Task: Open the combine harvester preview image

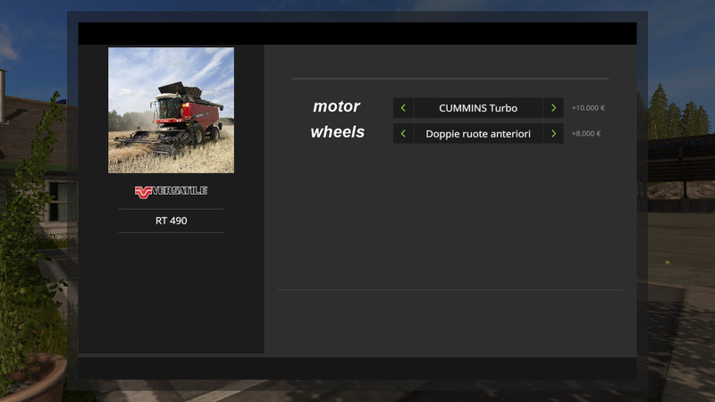Action: point(171,110)
